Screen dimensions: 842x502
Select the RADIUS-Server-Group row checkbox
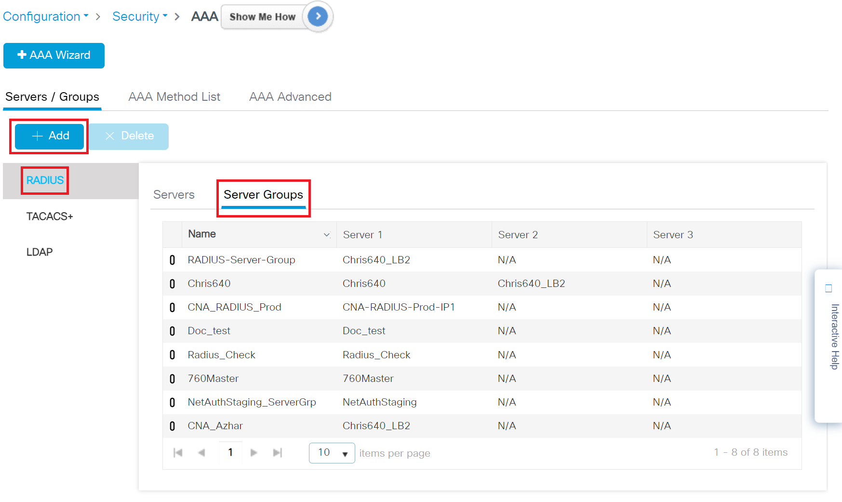pos(172,260)
